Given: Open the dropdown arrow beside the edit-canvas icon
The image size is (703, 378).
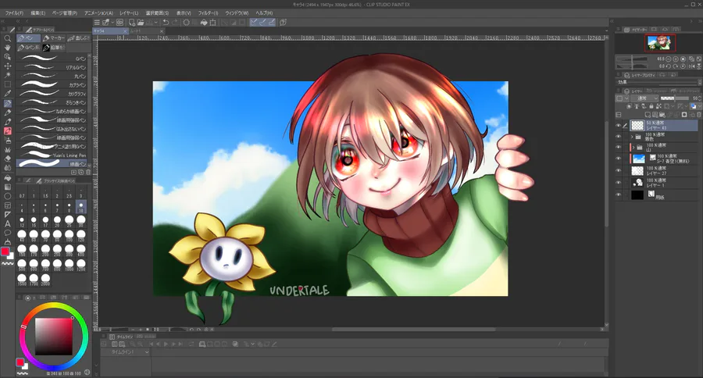Looking at the screenshot, I should pos(112,22).
